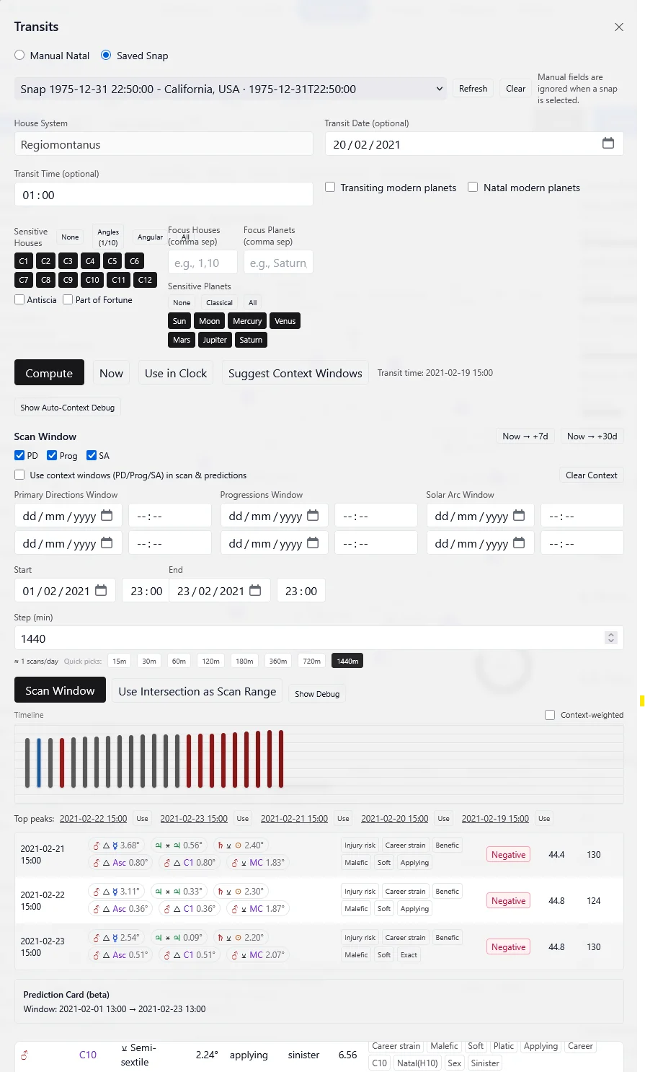Enable Transiting modern planets checkbox
The height and width of the screenshot is (1072, 645).
[330, 187]
